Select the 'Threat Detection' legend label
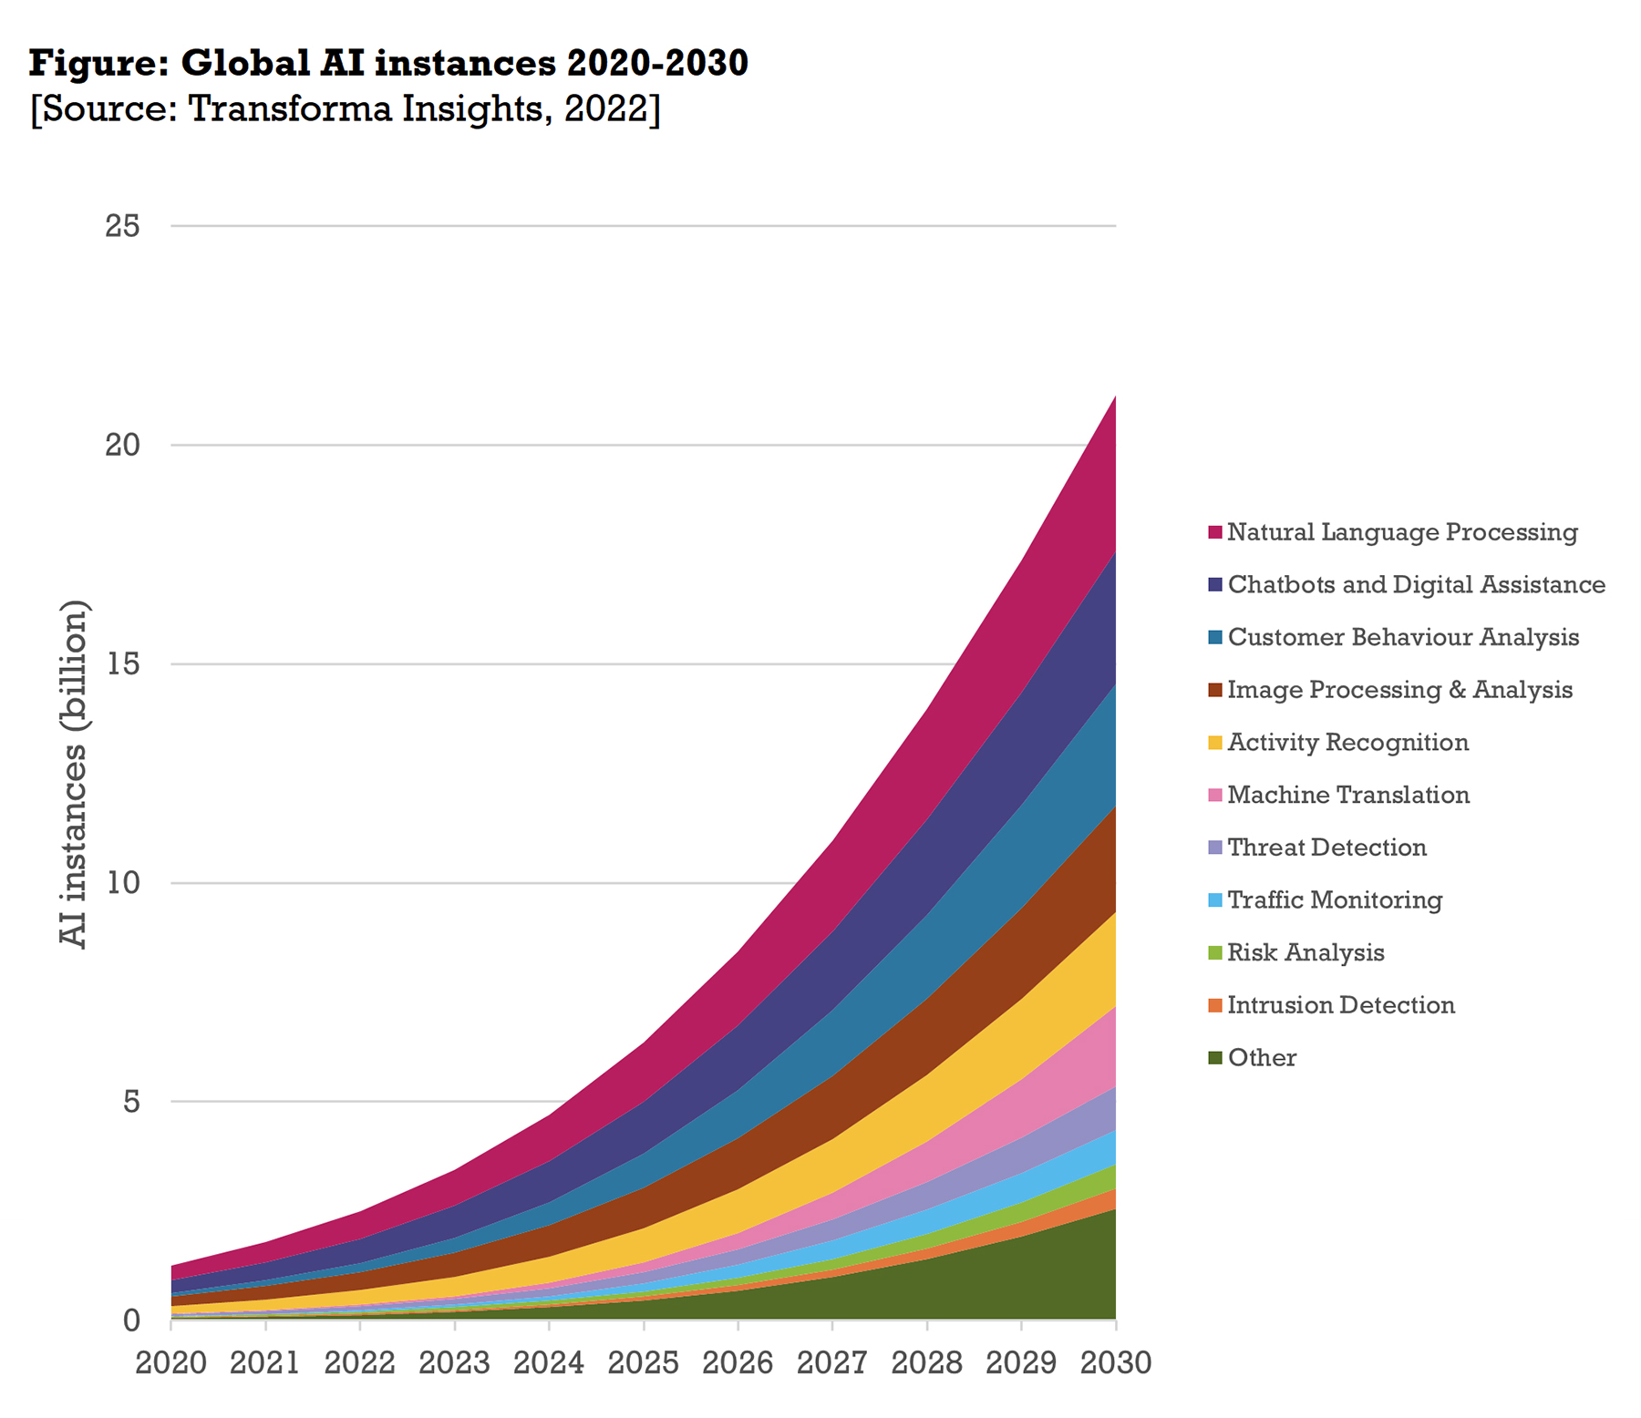Image resolution: width=1641 pixels, height=1418 pixels. (1326, 848)
